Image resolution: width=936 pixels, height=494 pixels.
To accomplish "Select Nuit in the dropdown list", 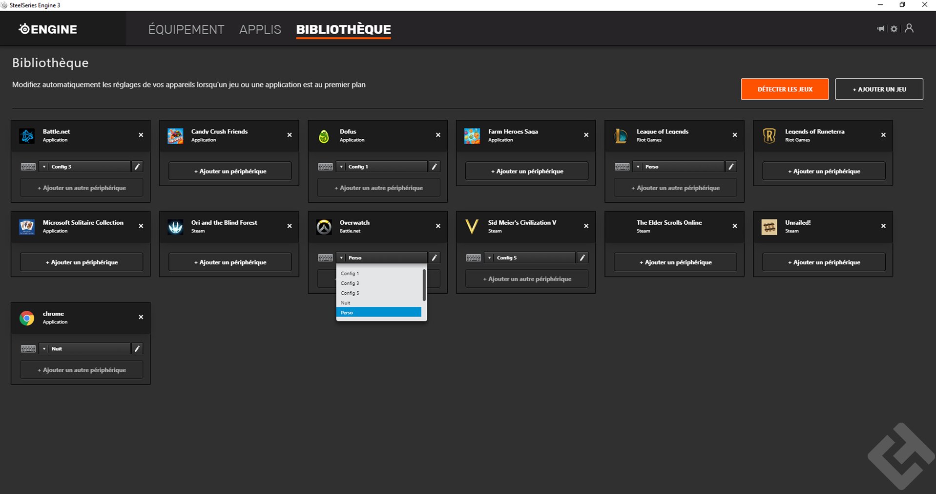I will 379,303.
